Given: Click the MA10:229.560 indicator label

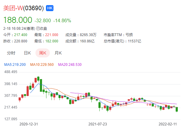Looking at the screenshot, I should tap(42, 65).
